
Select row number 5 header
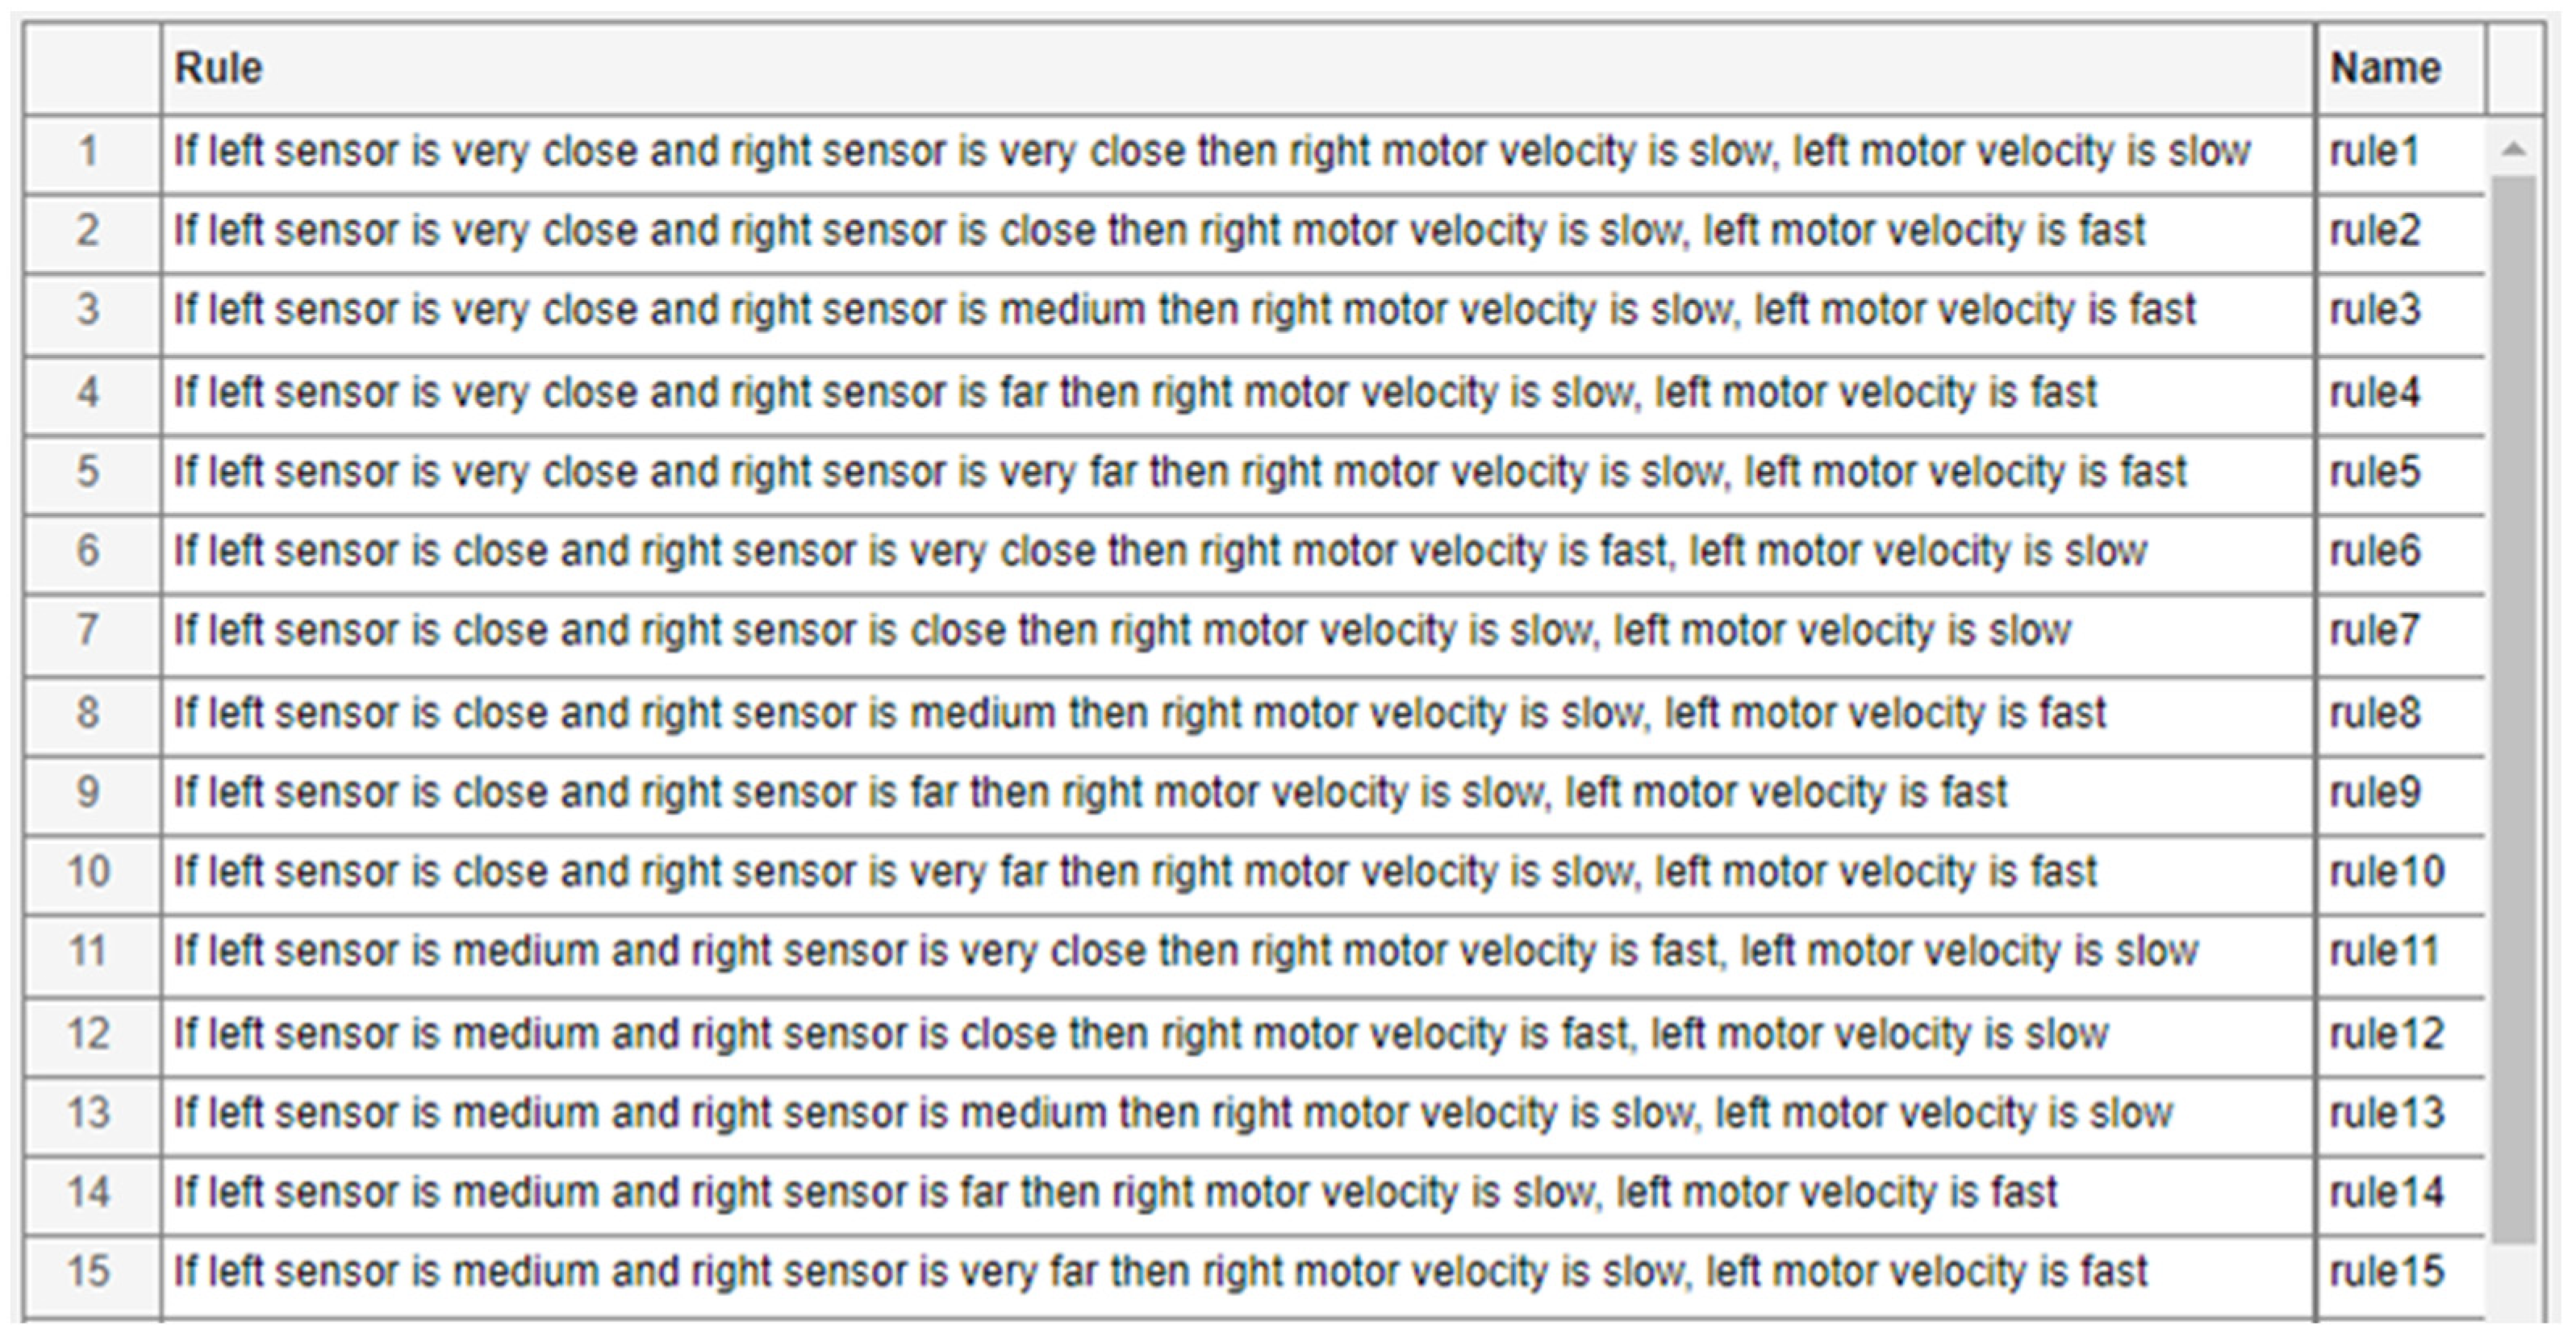[90, 472]
